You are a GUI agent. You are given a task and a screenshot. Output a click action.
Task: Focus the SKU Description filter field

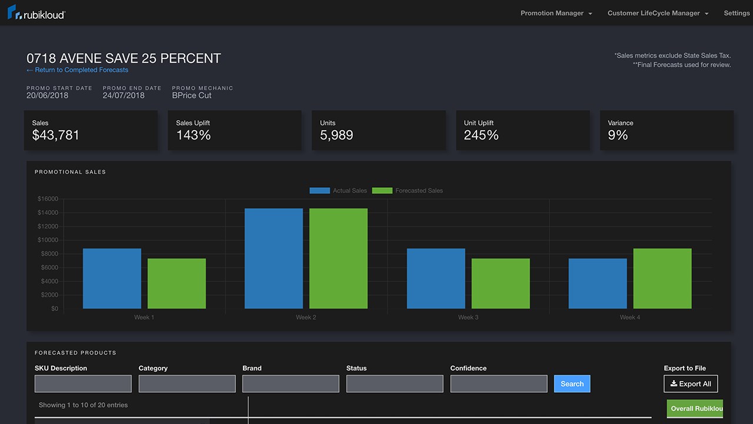pyautogui.click(x=83, y=384)
